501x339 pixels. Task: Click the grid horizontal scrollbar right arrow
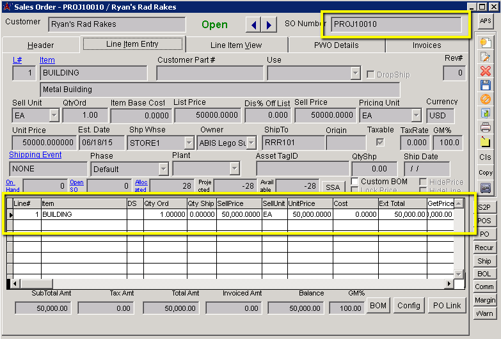point(448,283)
